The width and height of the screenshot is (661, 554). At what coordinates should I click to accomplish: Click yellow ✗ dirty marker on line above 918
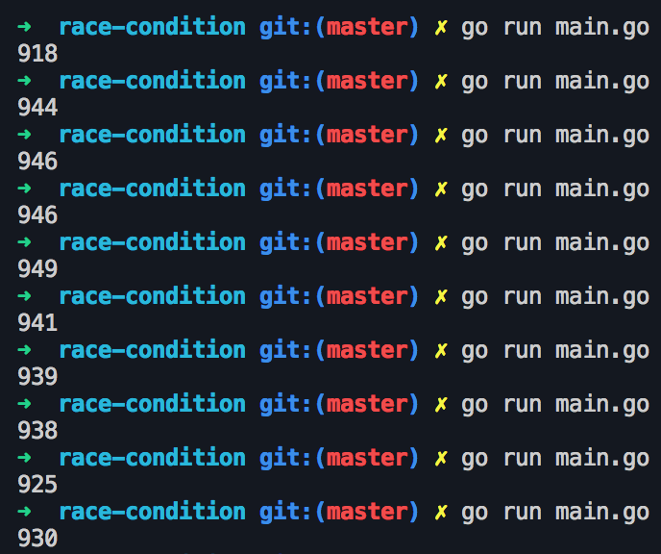tap(441, 28)
